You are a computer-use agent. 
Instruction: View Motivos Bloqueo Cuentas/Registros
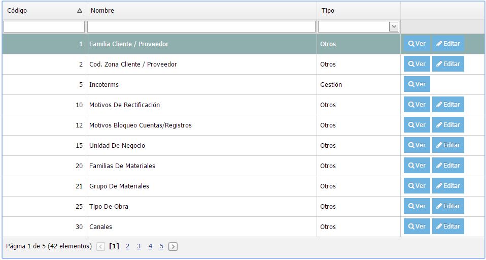[416, 125]
